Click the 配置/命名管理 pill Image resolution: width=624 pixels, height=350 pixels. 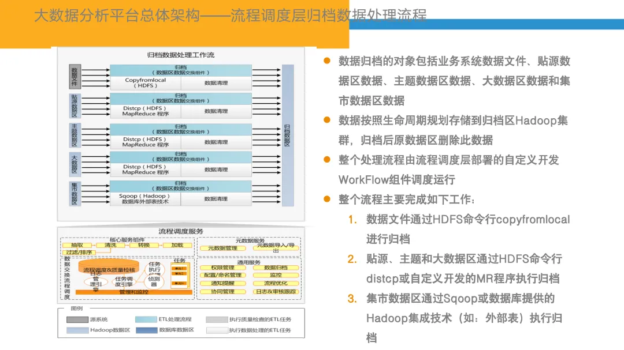(223, 275)
